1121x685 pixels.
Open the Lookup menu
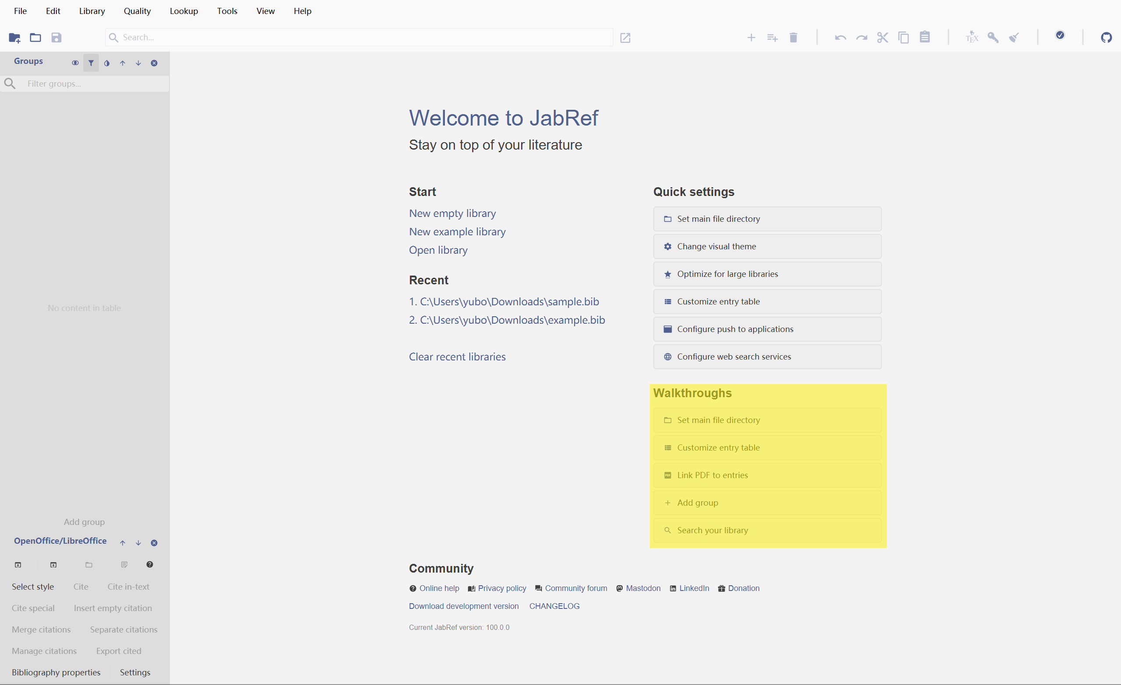point(184,11)
